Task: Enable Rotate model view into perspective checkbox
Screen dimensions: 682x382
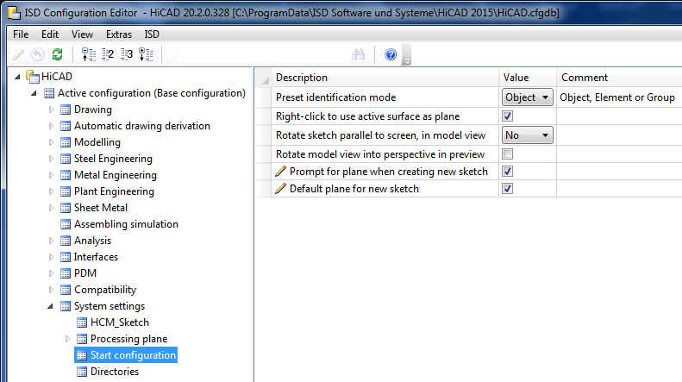Action: tap(508, 153)
